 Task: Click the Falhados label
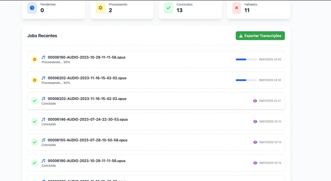(251, 5)
